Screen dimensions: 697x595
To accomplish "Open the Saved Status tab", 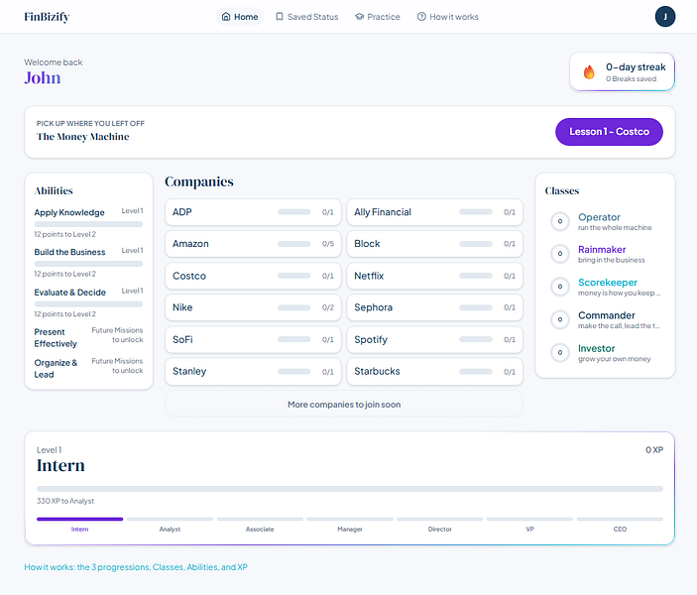I will tap(306, 17).
